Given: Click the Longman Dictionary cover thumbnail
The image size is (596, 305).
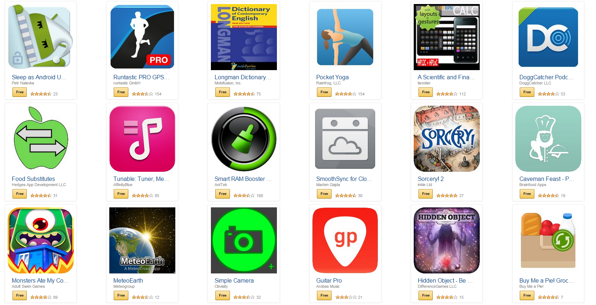Looking at the screenshot, I should coord(244,37).
